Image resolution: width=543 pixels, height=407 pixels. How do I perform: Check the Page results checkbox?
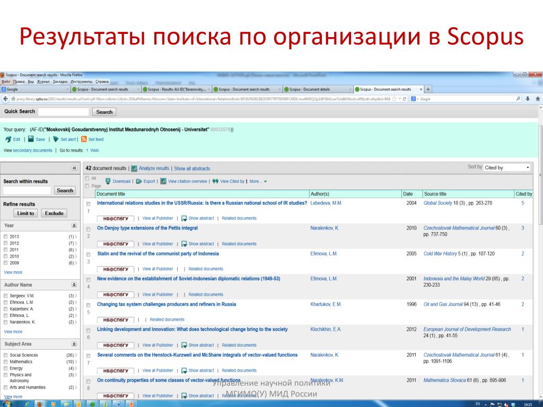(x=87, y=186)
